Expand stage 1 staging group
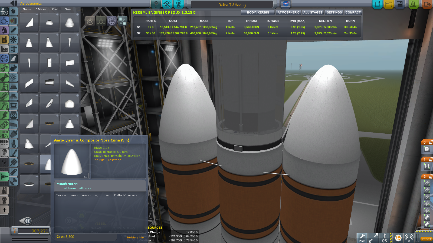433x243 pixels. click(x=427, y=159)
